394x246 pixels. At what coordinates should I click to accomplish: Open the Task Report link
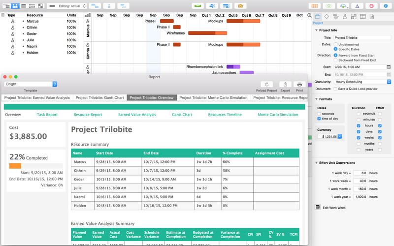tap(47, 115)
